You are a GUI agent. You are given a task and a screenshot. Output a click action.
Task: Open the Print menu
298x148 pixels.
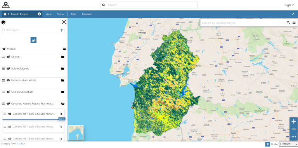tap(74, 14)
